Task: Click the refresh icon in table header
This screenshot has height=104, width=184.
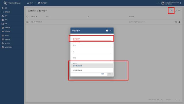Action: point(176,11)
